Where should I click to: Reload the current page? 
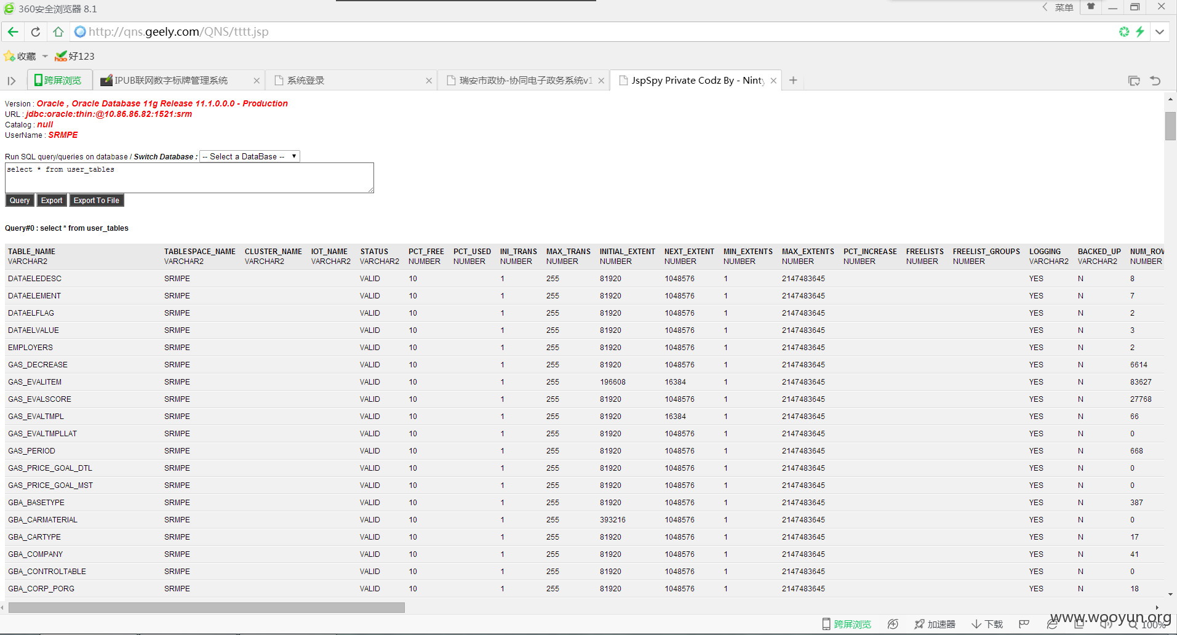(x=36, y=32)
